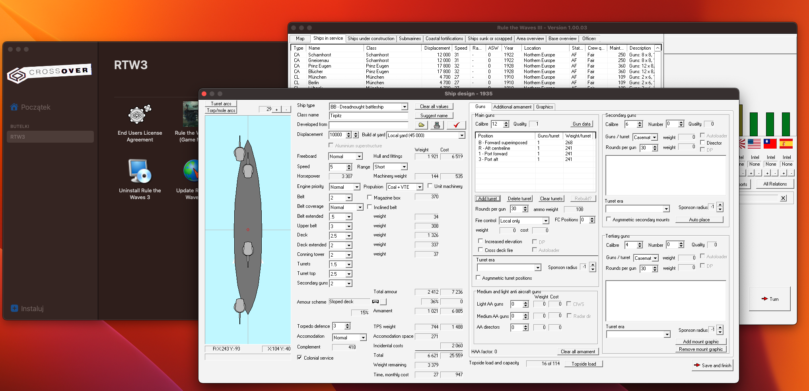The image size is (809, 391).
Task: Open the Freeboard dropdown
Action: tap(359, 157)
